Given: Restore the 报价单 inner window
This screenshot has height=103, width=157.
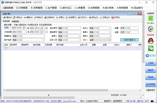Looking at the screenshot, I should click(135, 14).
